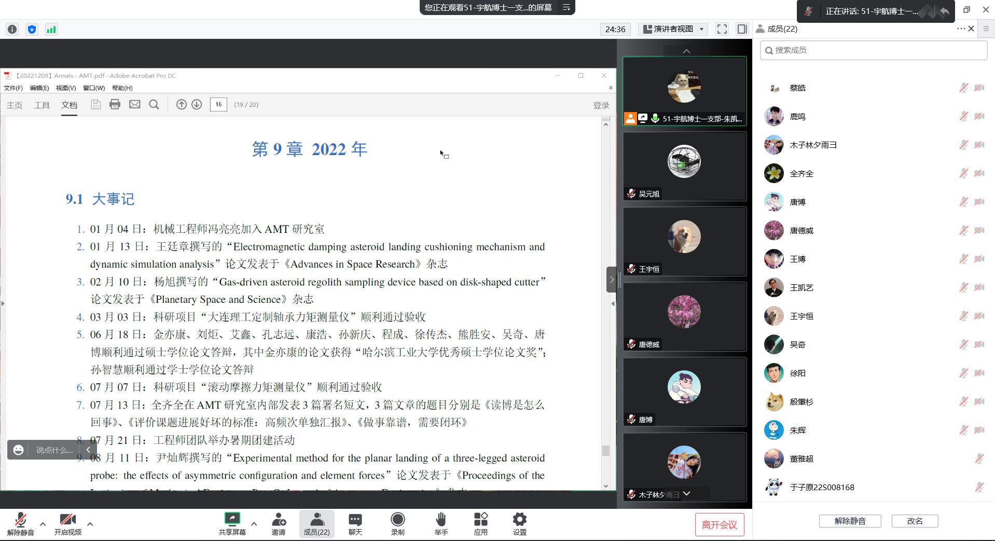
Task: Switch to the 工具 tab in Acrobat
Action: 42,105
